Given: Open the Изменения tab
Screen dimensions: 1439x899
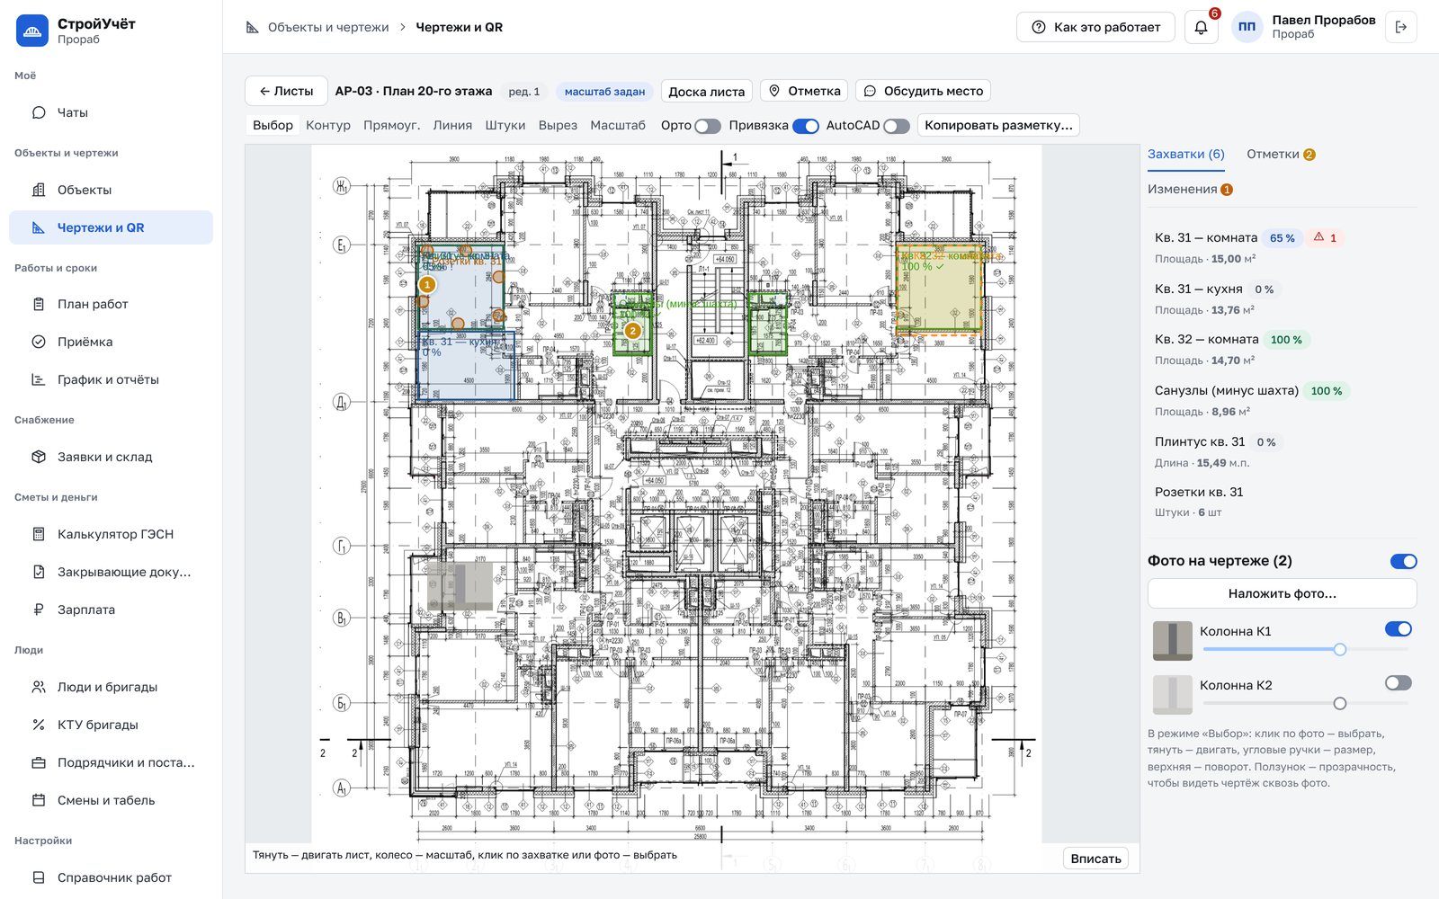Looking at the screenshot, I should click(1190, 189).
